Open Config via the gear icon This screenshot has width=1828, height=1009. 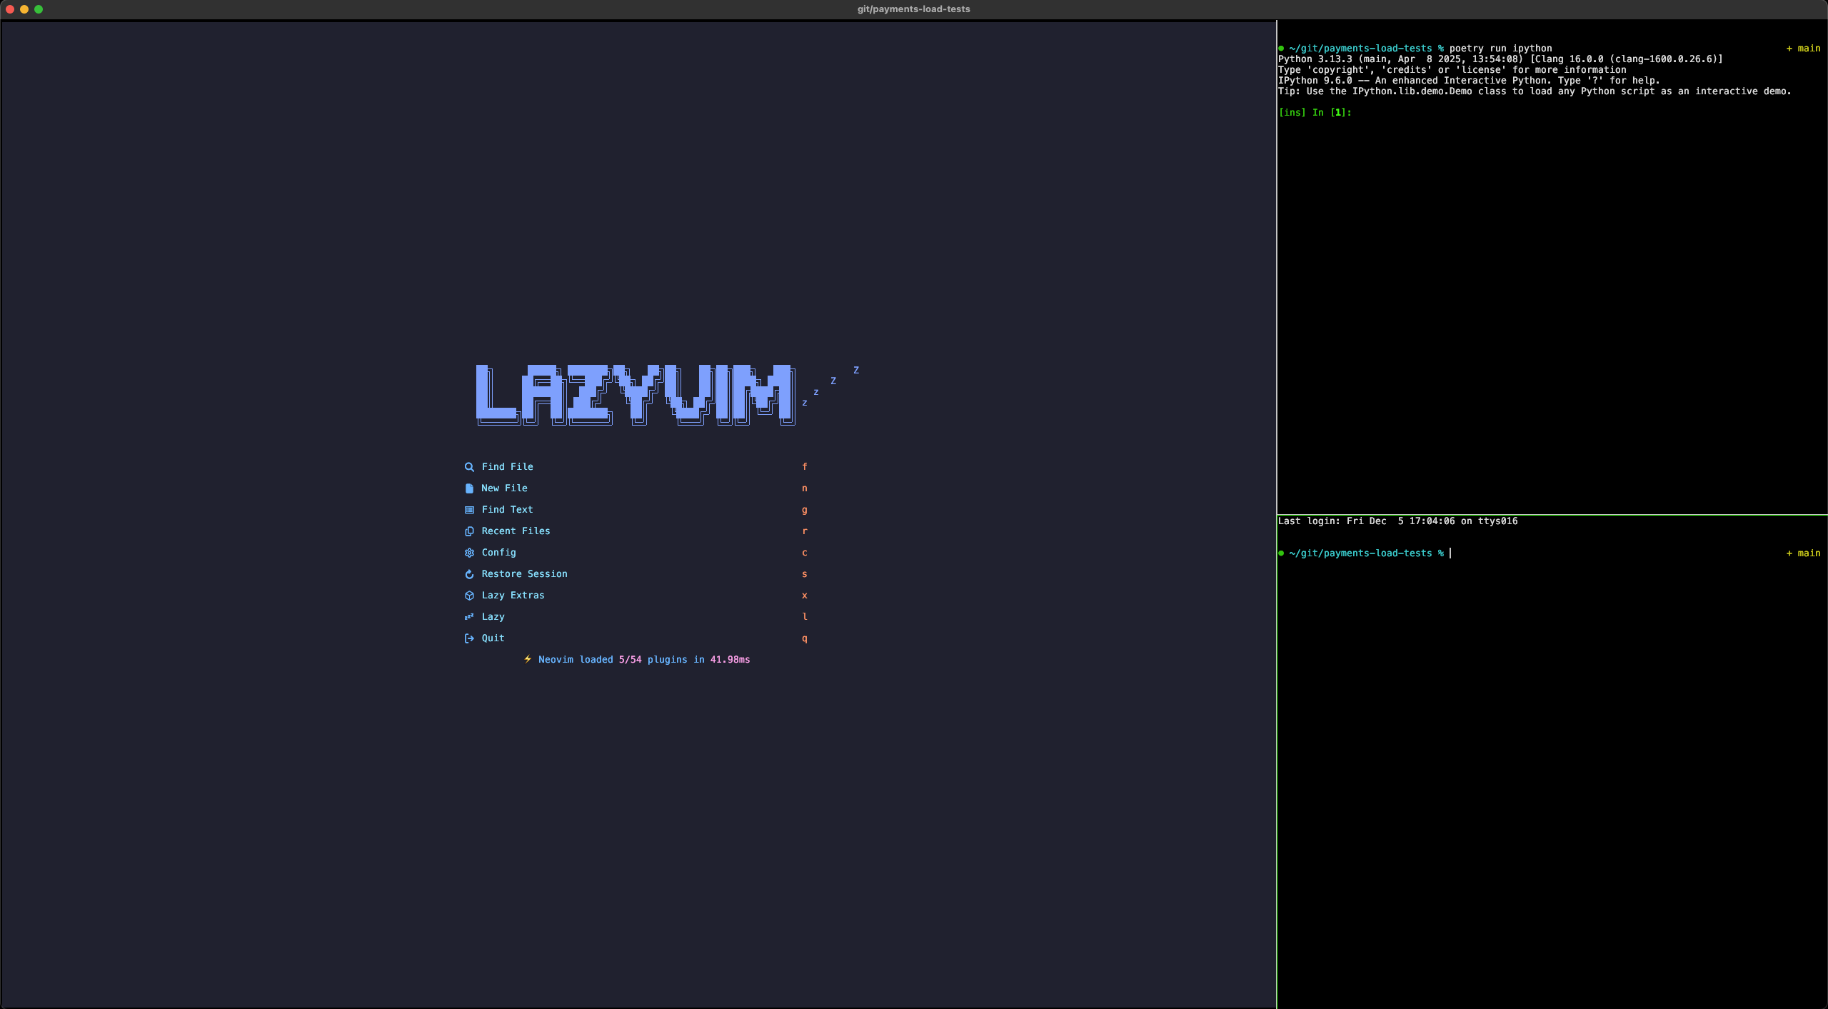469,553
